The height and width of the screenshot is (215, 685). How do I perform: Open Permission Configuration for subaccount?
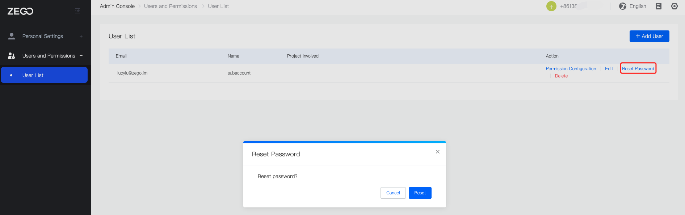point(571,69)
